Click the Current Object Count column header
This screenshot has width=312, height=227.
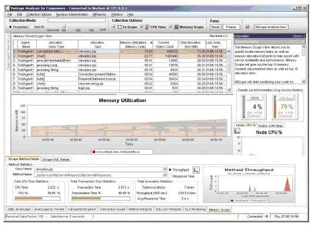point(165,45)
